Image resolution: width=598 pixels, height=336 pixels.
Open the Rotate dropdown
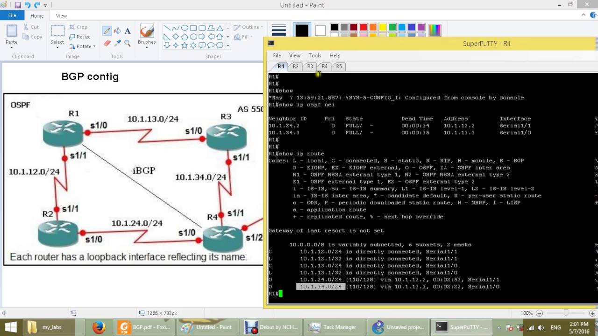[82, 47]
